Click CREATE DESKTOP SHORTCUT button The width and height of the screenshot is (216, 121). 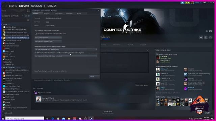point(48,42)
